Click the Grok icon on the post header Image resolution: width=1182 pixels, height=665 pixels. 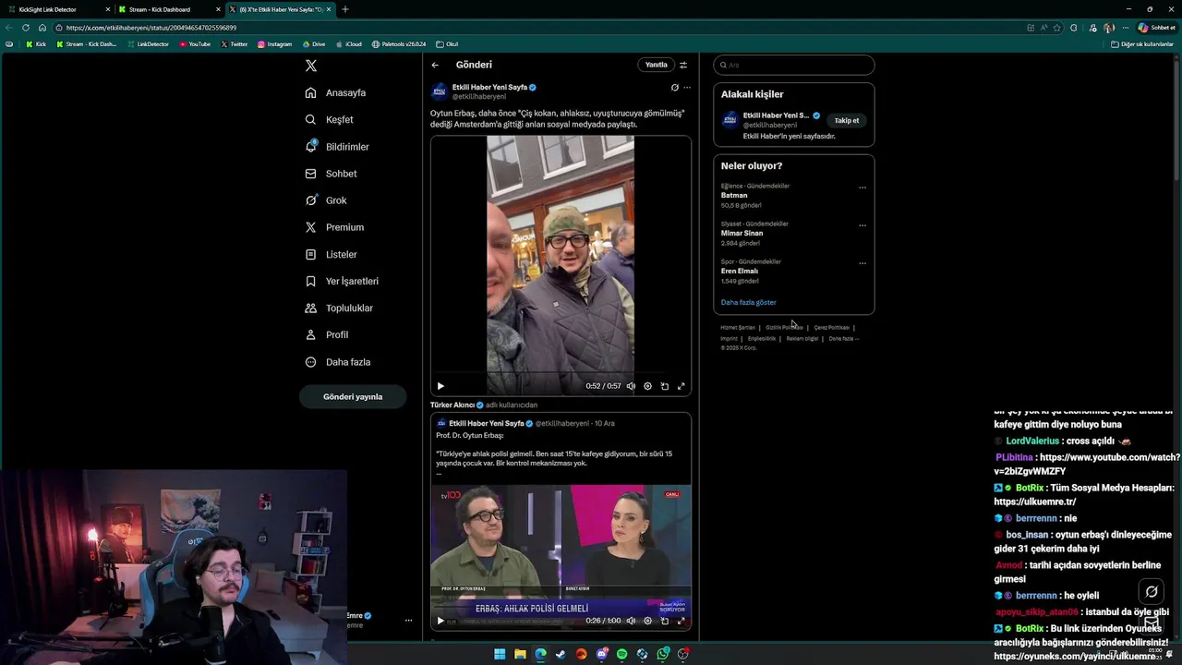pos(674,88)
